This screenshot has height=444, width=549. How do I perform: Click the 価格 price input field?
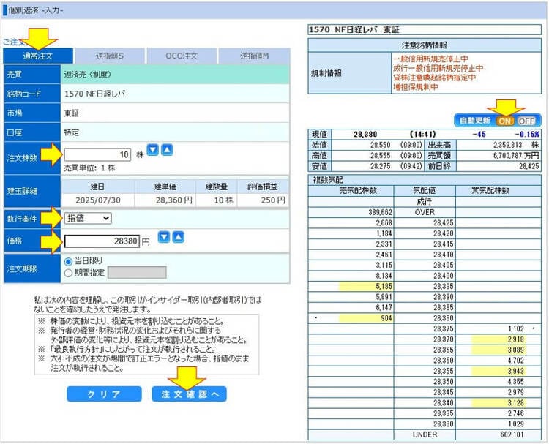[102, 241]
